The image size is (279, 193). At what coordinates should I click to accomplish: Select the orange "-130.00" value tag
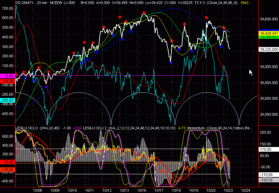(7, 170)
